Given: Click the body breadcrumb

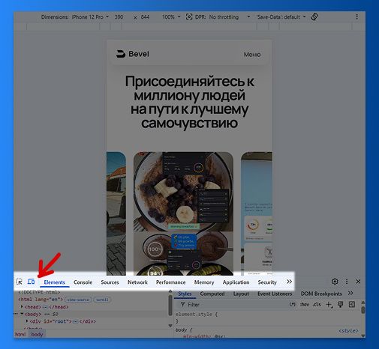Looking at the screenshot, I should click(x=37, y=334).
